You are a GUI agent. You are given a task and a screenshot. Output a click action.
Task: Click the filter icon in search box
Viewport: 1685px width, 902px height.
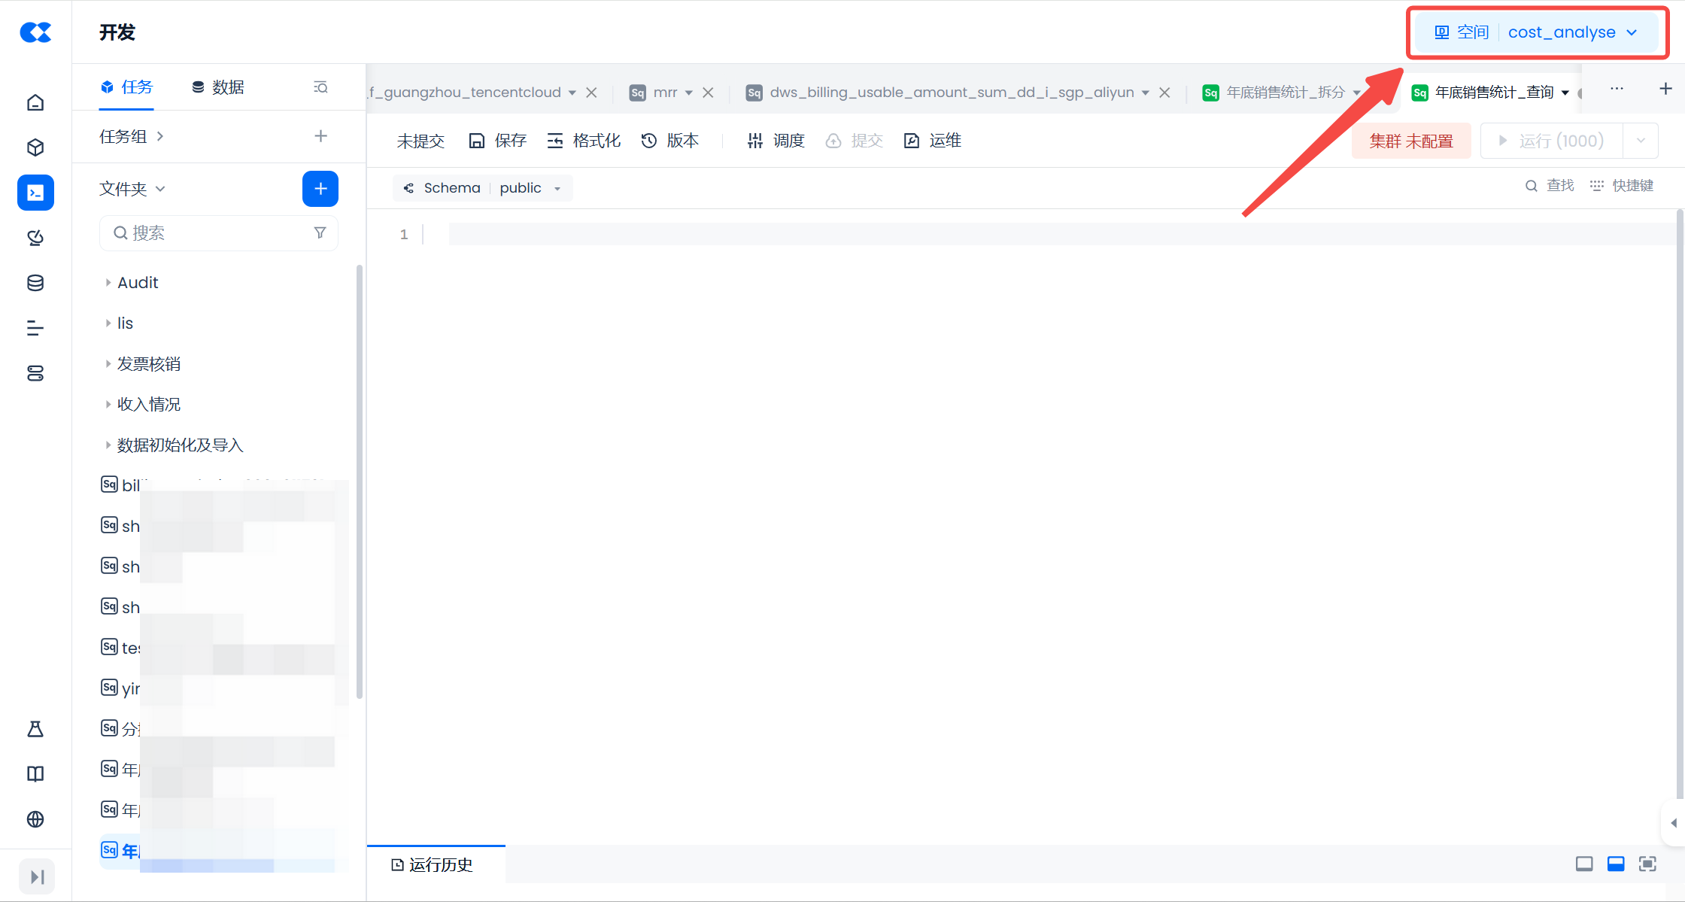[320, 233]
